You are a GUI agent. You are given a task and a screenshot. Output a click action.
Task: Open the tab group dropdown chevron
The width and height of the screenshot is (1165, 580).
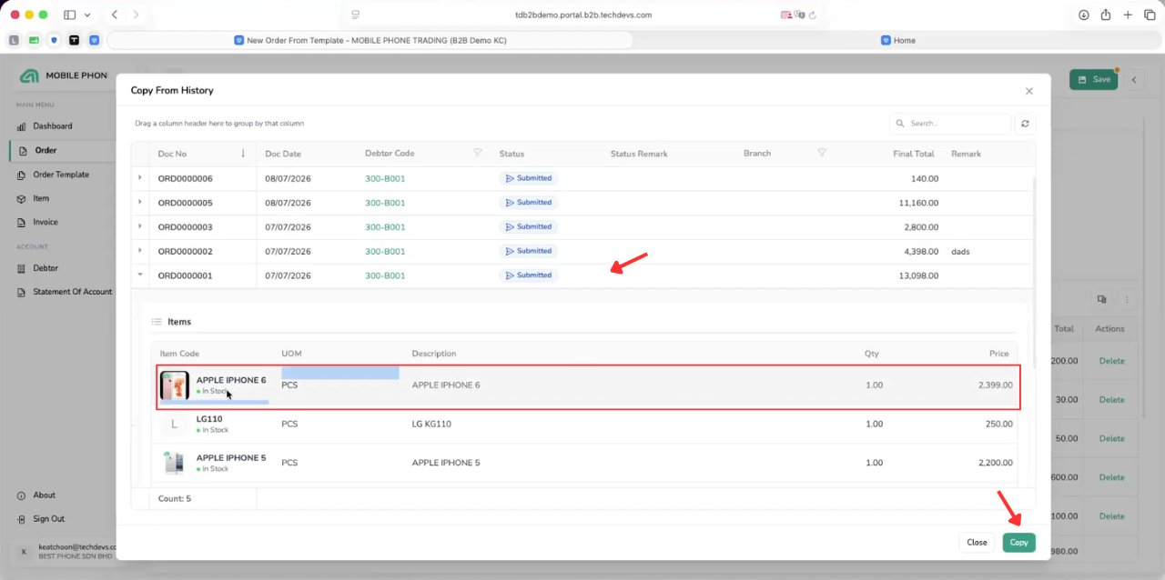[87, 15]
